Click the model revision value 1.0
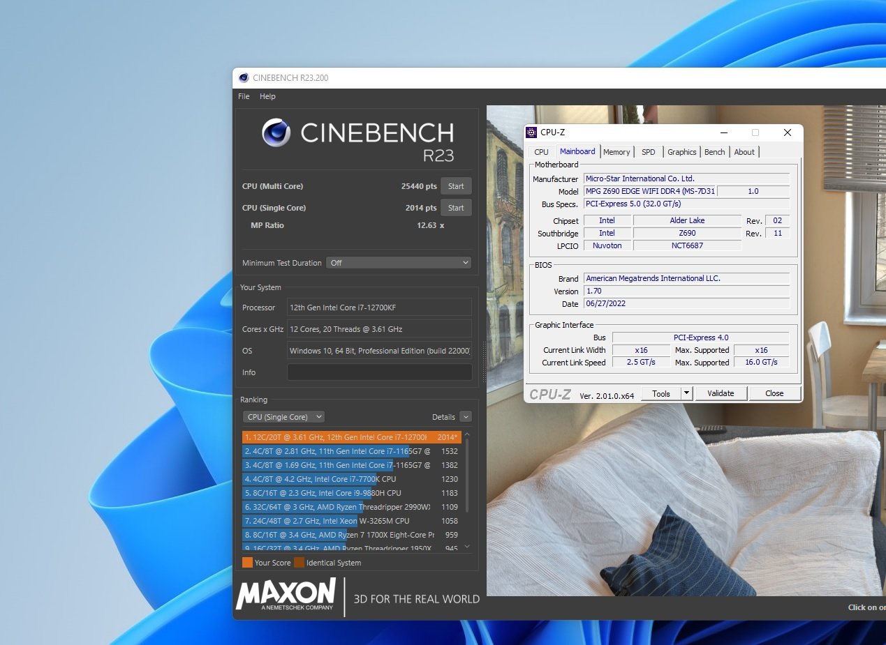The height and width of the screenshot is (645, 886). pos(753,191)
